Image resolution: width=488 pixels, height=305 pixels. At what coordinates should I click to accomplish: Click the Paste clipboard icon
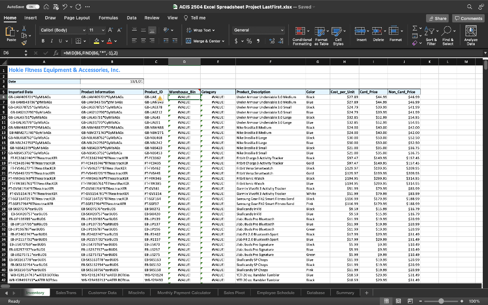click(x=10, y=32)
